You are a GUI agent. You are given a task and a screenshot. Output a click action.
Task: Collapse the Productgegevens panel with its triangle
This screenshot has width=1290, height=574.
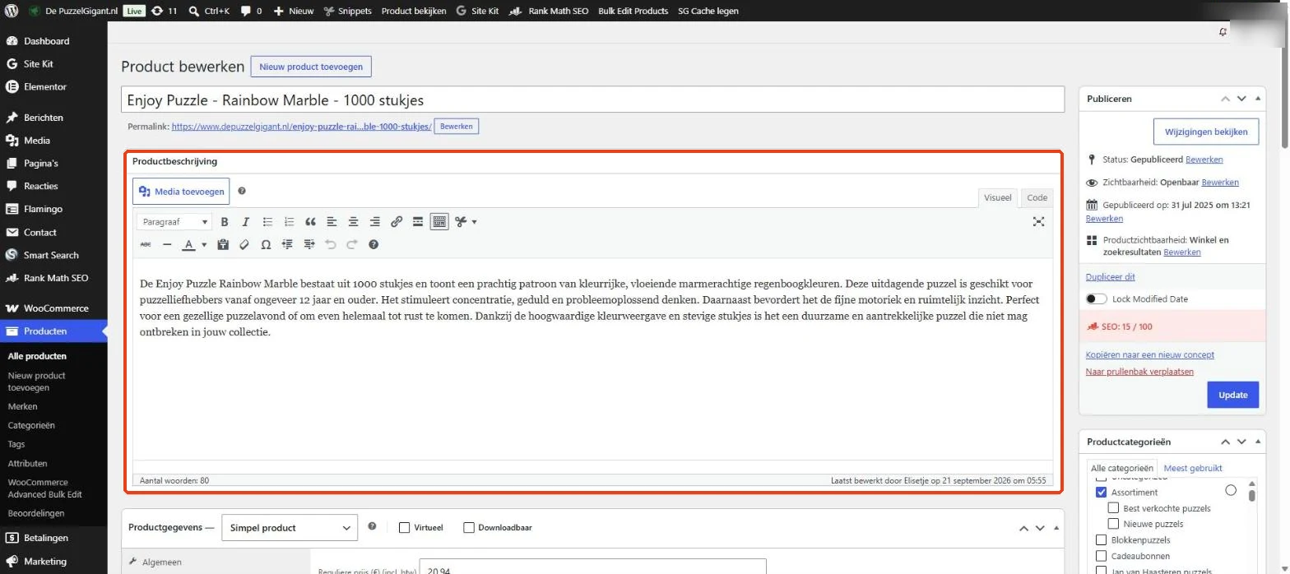point(1056,528)
